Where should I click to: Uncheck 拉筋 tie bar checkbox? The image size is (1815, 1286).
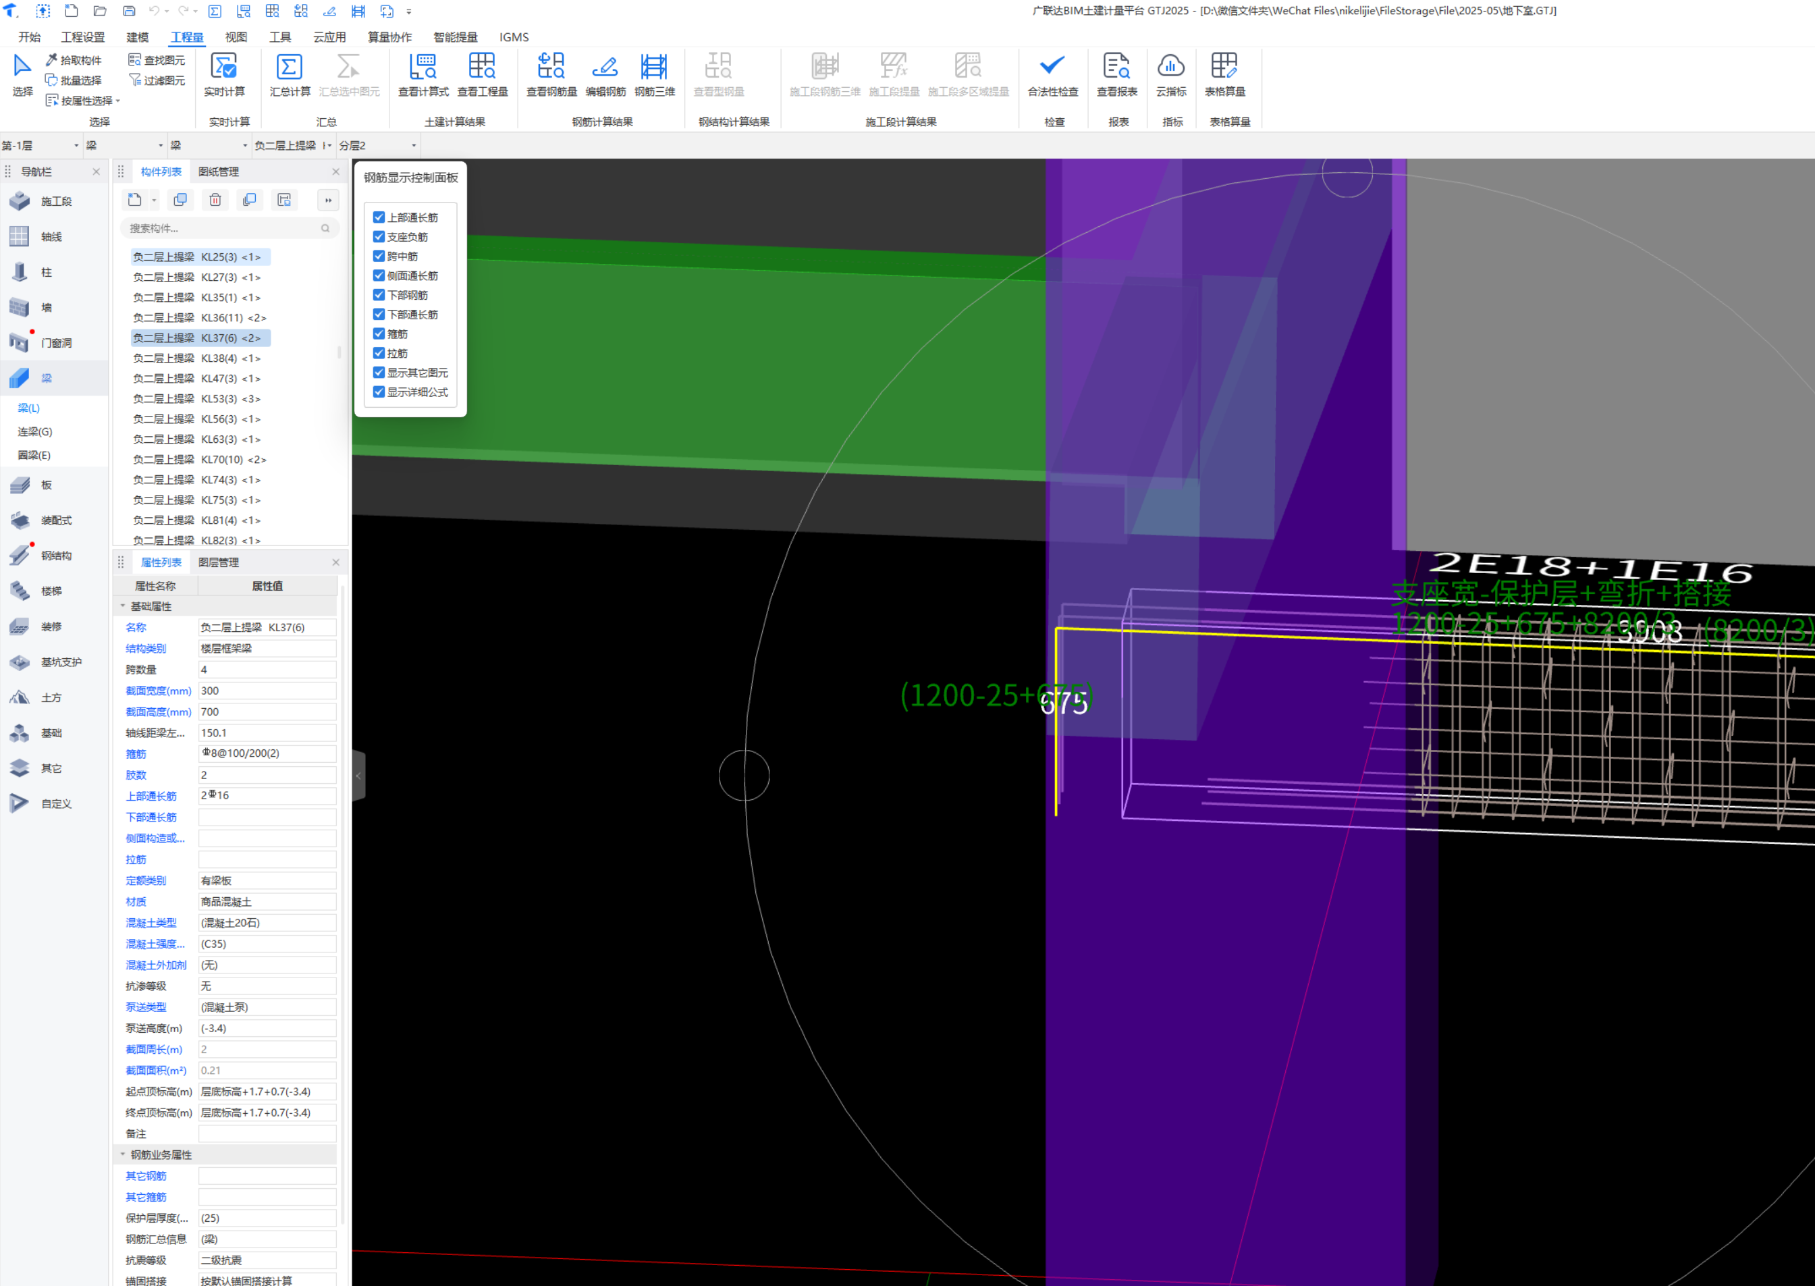tap(379, 353)
